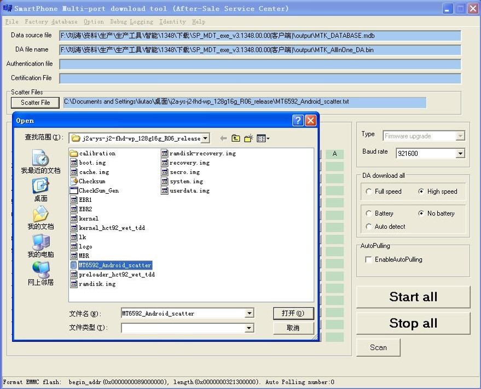Expand the file name (文件名) dropdown

250,313
